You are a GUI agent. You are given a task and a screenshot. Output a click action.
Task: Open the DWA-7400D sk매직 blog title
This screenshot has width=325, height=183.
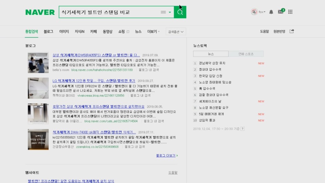(x=94, y=132)
